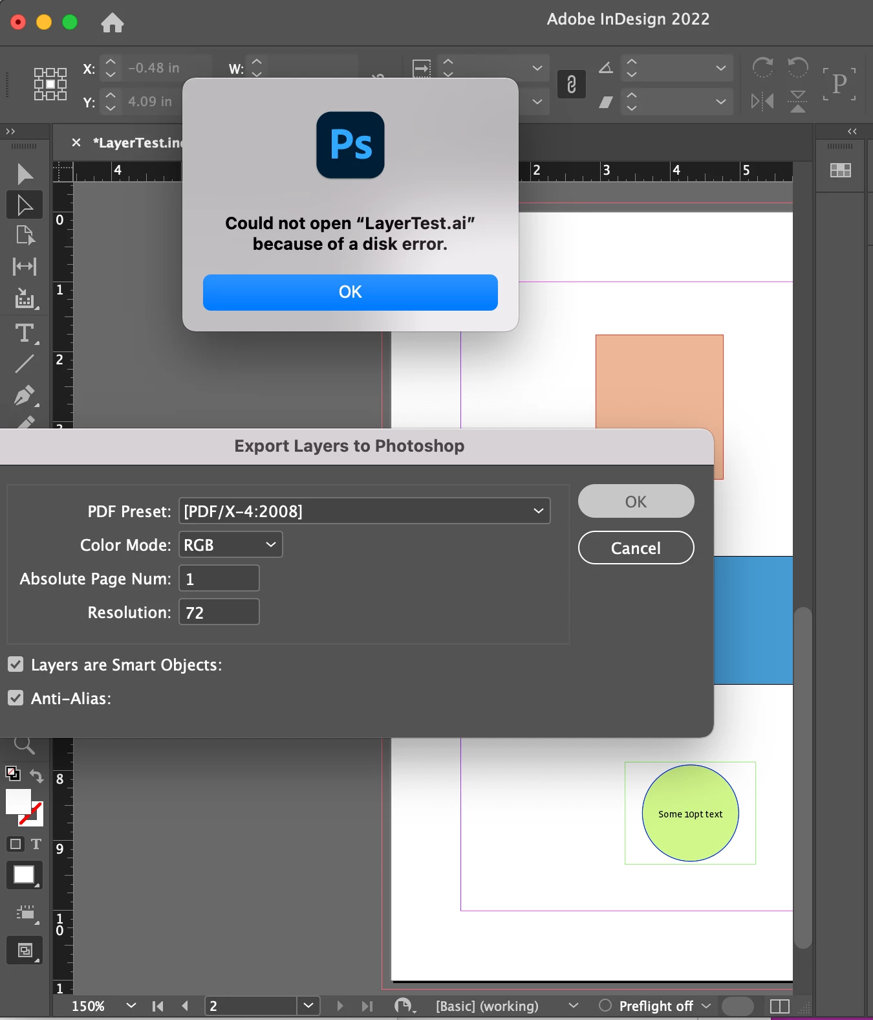
Task: Increase the X value stepper up
Action: click(111, 61)
